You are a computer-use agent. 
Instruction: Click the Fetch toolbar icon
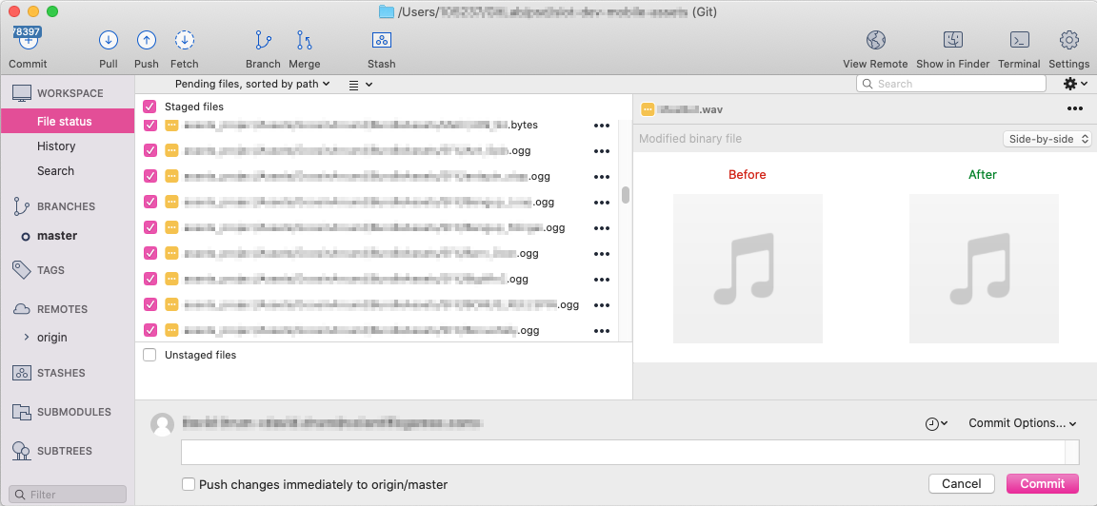click(x=185, y=40)
